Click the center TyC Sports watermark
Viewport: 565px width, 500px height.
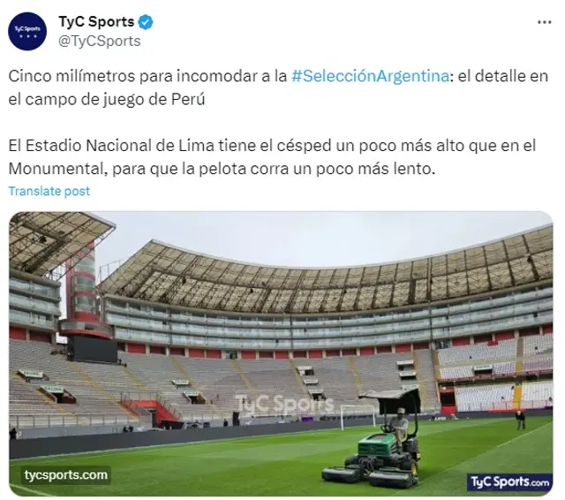click(284, 404)
